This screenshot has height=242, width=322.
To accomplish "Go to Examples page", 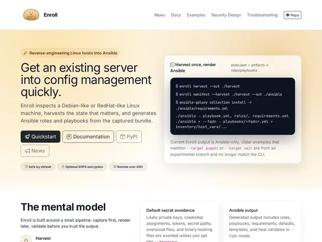I will [x=196, y=15].
